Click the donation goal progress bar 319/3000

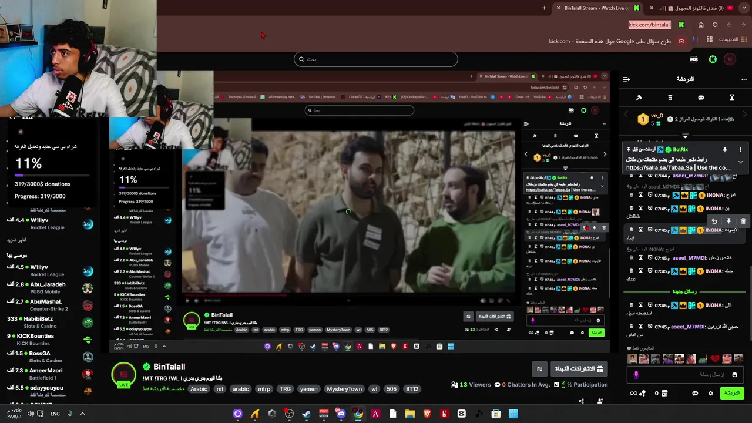(x=52, y=175)
